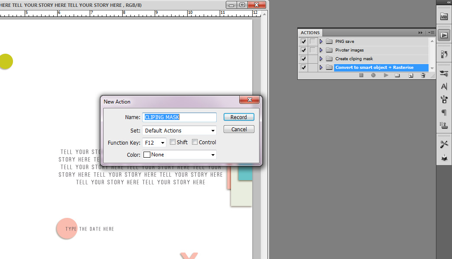Open the Mini Bridge panel icon
Image resolution: width=452 pixels, height=259 pixels.
tap(444, 17)
